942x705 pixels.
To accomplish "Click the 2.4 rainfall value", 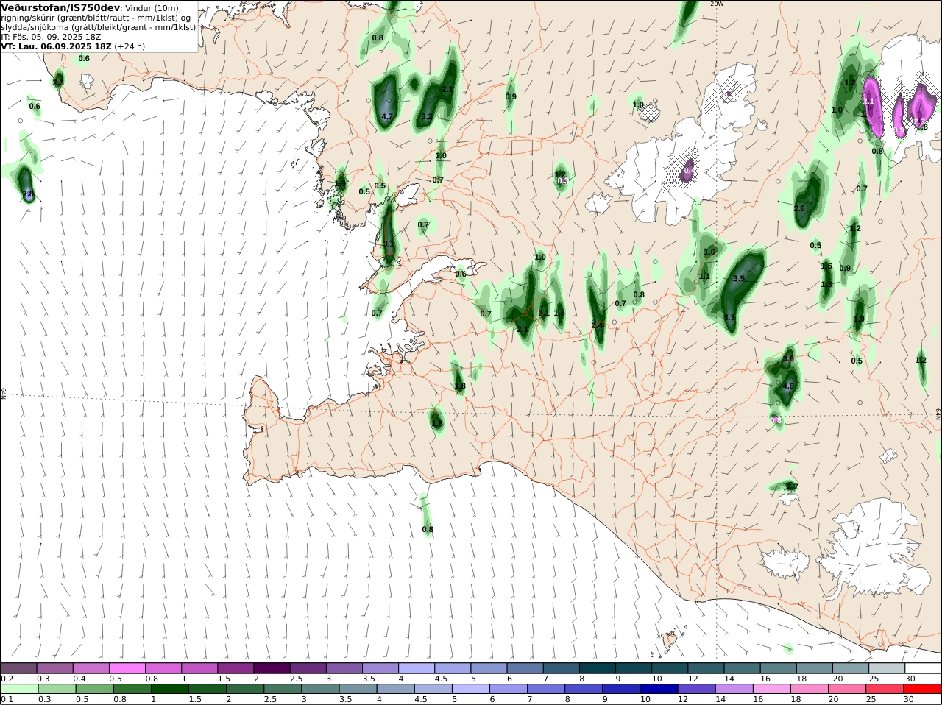I will (598, 325).
